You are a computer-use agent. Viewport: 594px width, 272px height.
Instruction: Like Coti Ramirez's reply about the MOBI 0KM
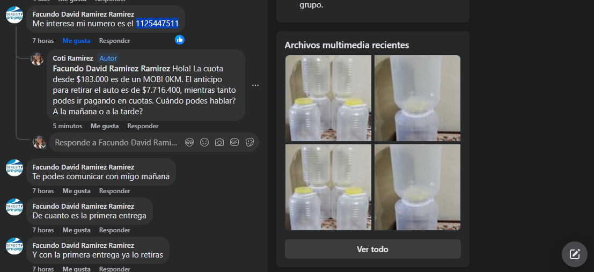coord(105,126)
